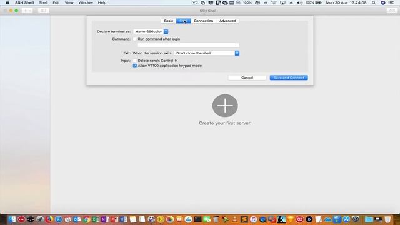Open VLC cone icon in Dock
Image resolution: width=400 pixels, height=225 pixels.
pos(235,219)
